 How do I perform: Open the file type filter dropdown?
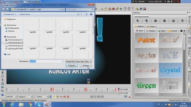(79, 62)
